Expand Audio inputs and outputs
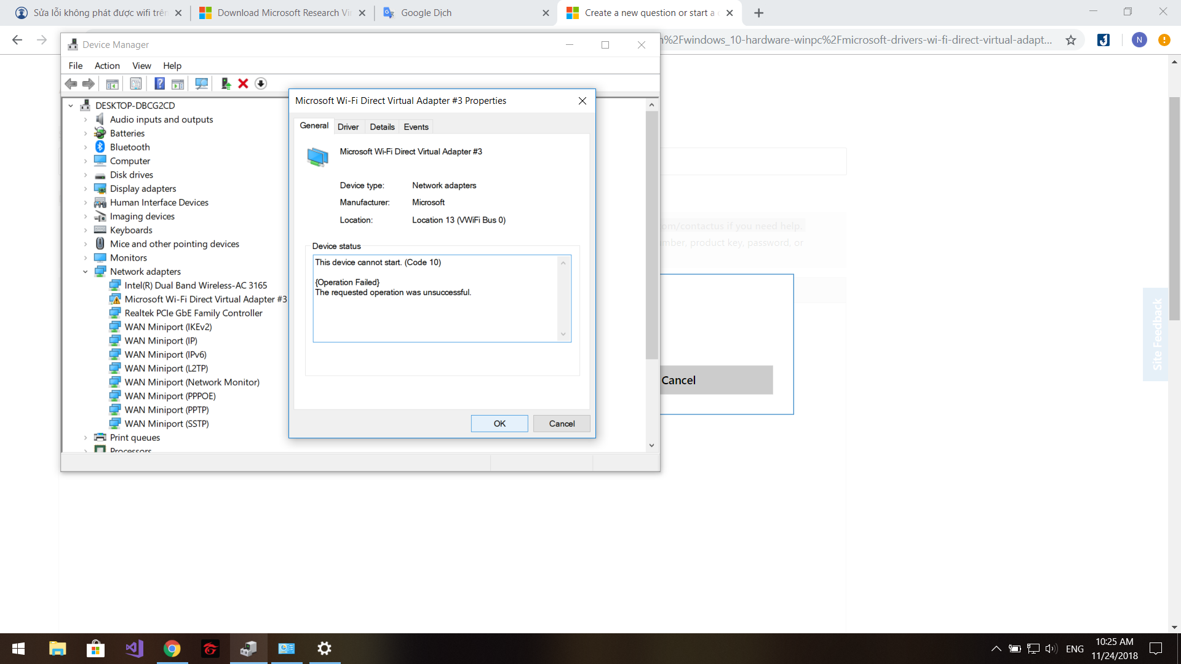The height and width of the screenshot is (664, 1181). pos(85,119)
